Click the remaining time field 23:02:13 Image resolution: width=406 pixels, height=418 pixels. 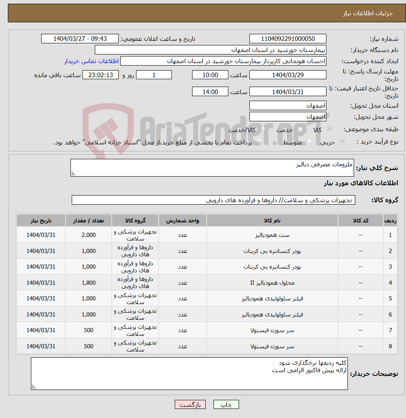(x=101, y=75)
